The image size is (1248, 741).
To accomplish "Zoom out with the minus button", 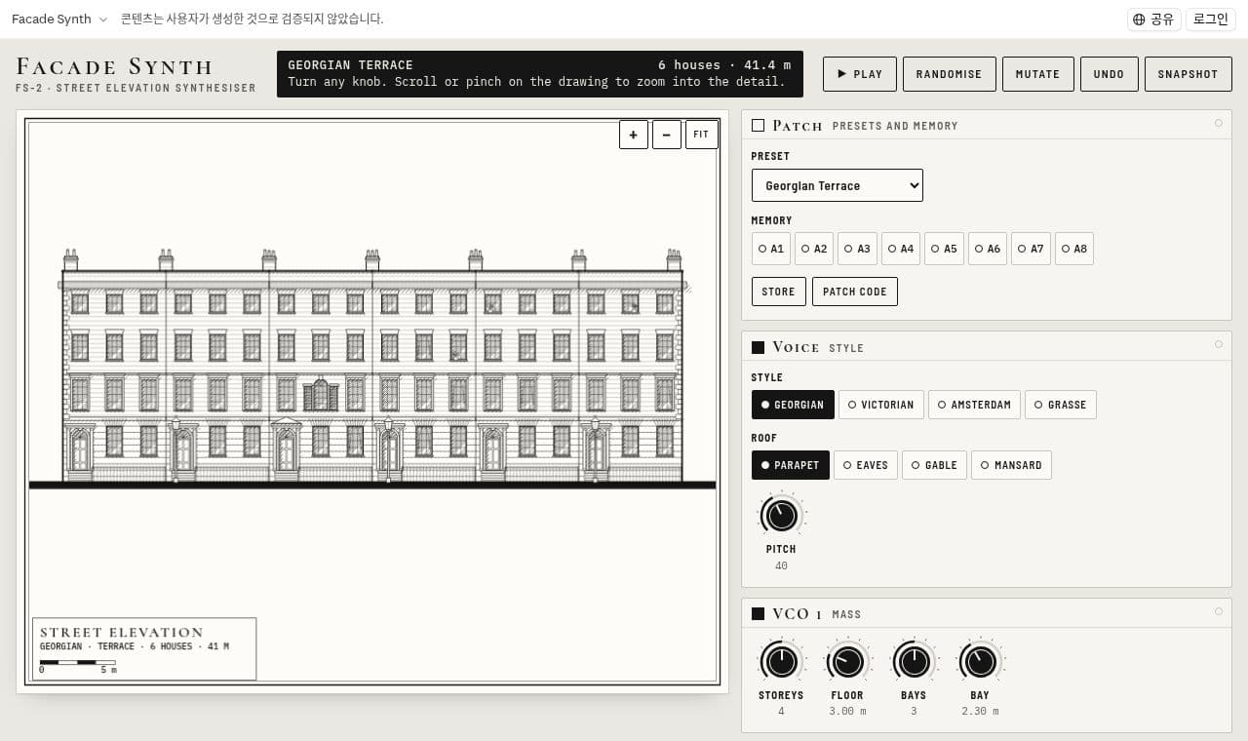I will (x=667, y=135).
